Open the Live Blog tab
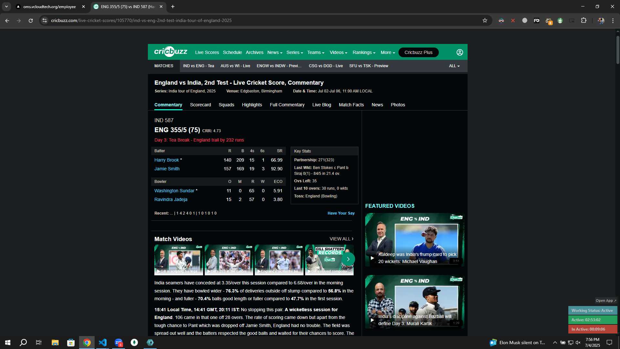Viewport: 620px width, 349px height. tap(322, 105)
